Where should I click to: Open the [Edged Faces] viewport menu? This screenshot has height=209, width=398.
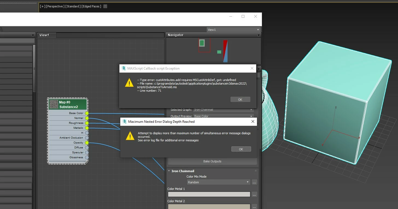[x=91, y=6]
